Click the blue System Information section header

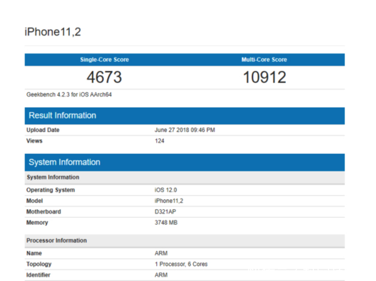tap(64, 162)
